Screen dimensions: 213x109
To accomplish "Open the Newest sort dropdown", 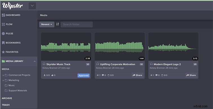I will coord(47,24).
